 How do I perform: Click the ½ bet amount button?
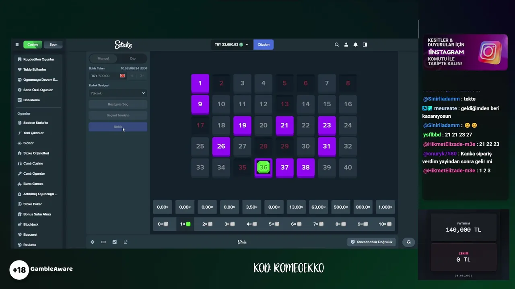132,76
